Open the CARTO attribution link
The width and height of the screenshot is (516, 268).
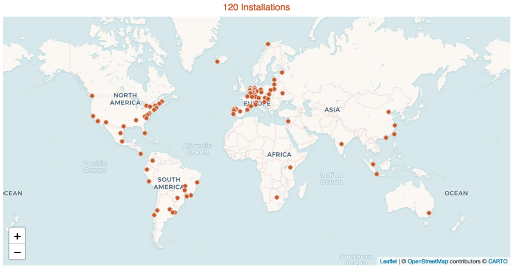498,262
